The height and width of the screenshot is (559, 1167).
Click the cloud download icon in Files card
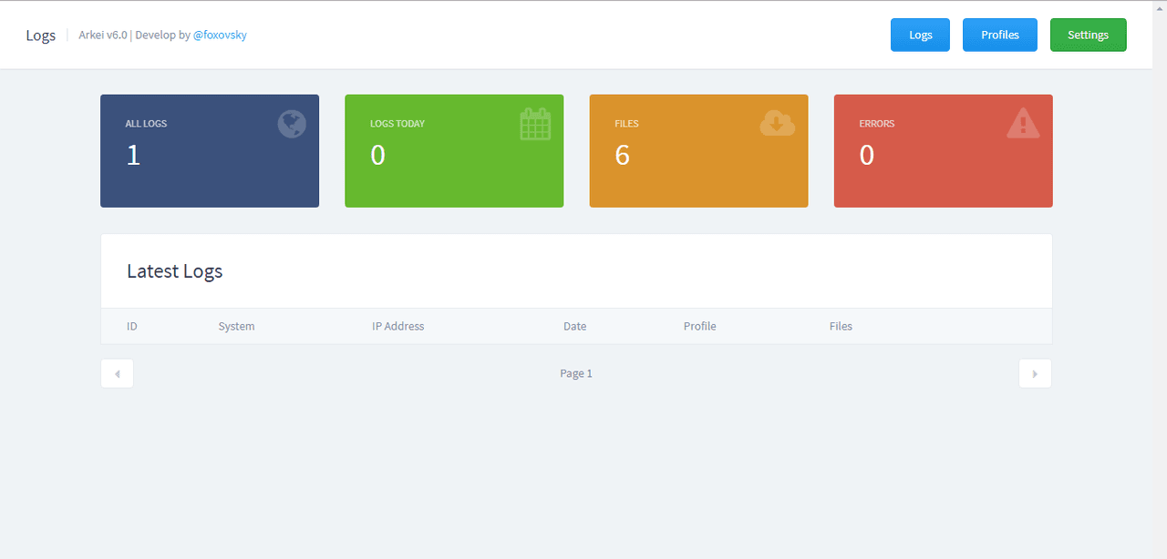777,123
